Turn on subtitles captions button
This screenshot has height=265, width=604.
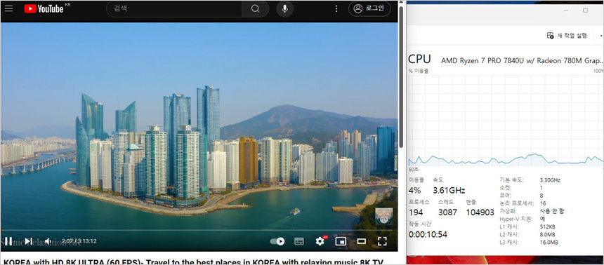299,241
